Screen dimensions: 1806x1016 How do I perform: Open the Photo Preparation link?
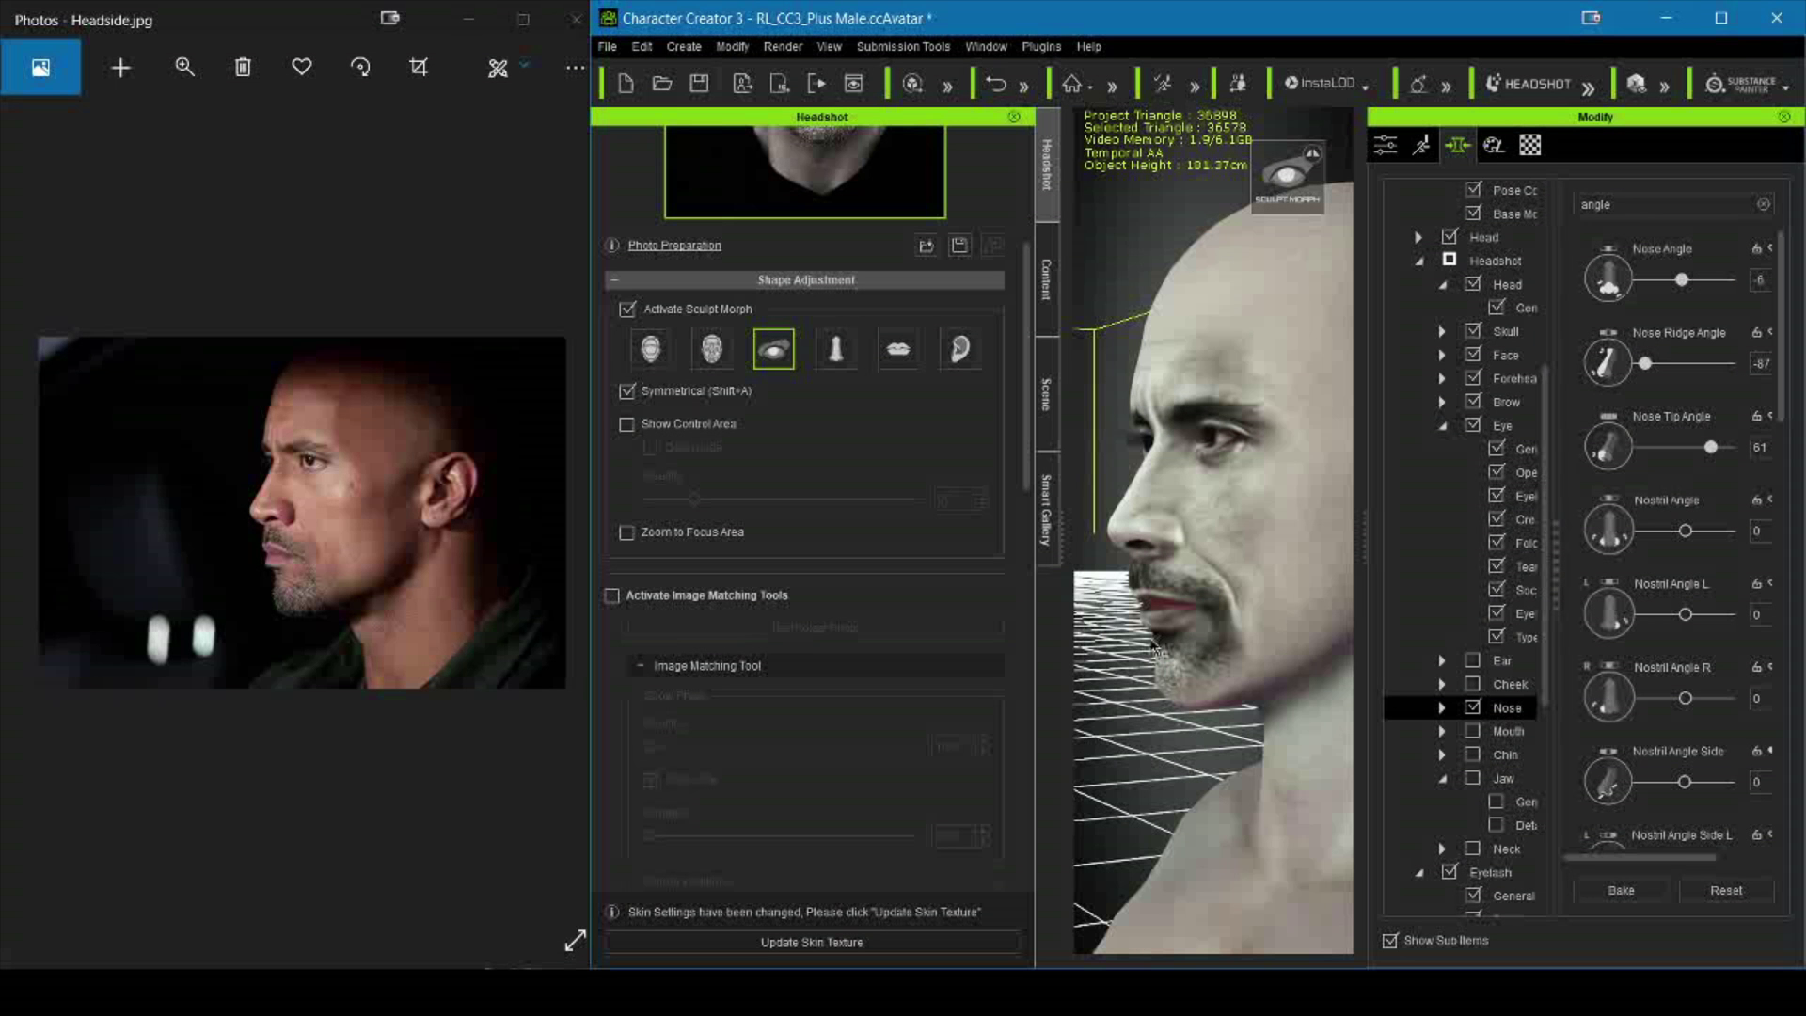[674, 246]
